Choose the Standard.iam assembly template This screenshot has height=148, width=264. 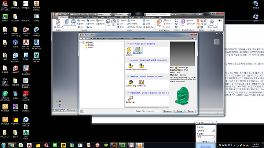point(131,66)
